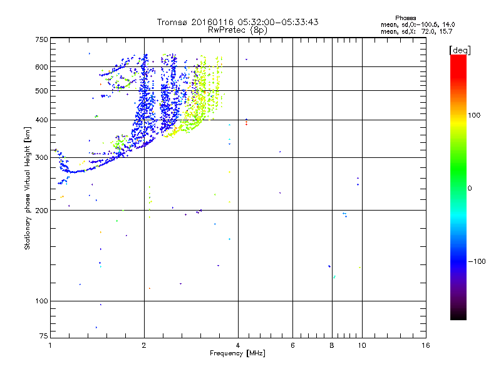Click the rainbow phase colorbar
501x376 pixels.
point(458,187)
